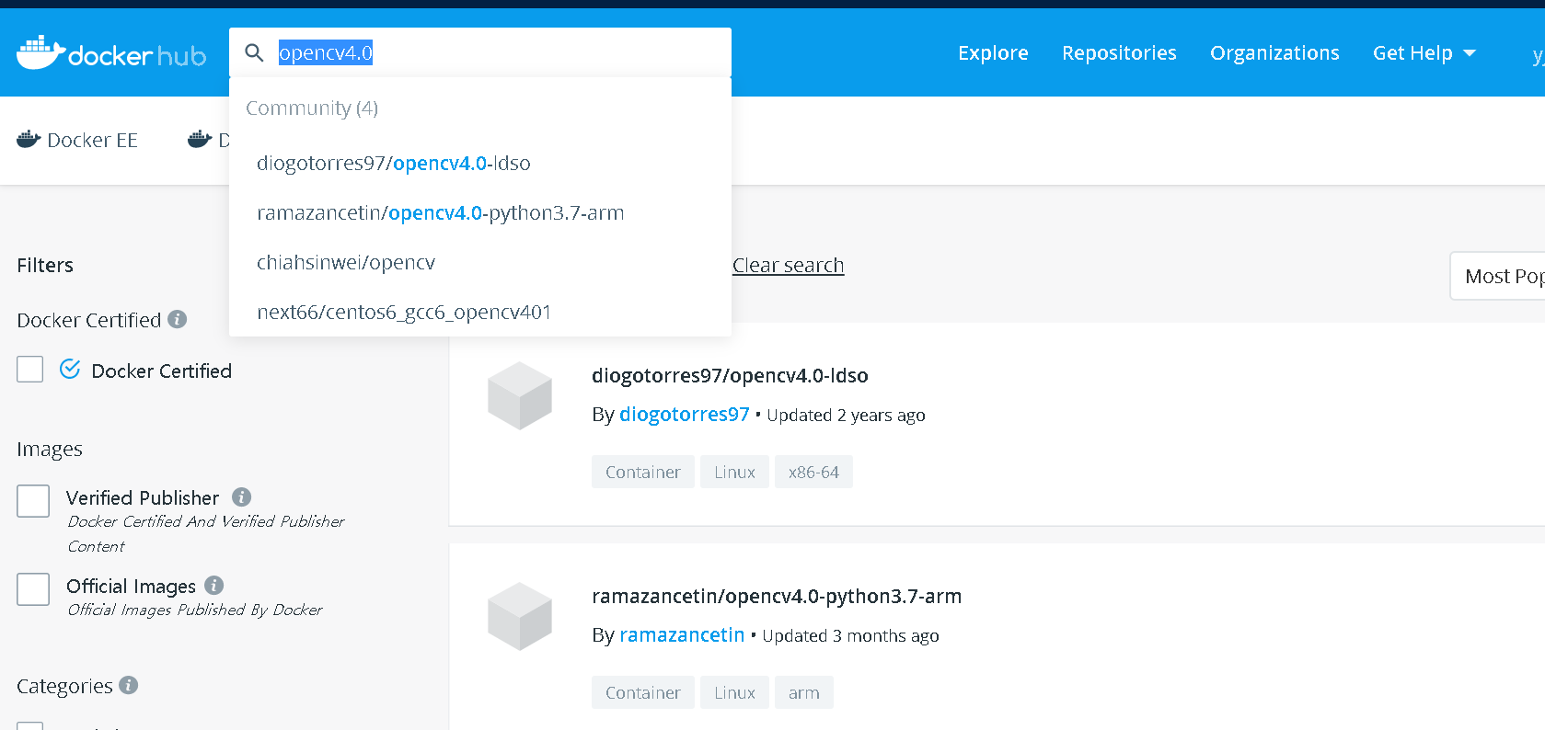
Task: Show Verified Publisher info tooltip icon
Action: point(241,497)
